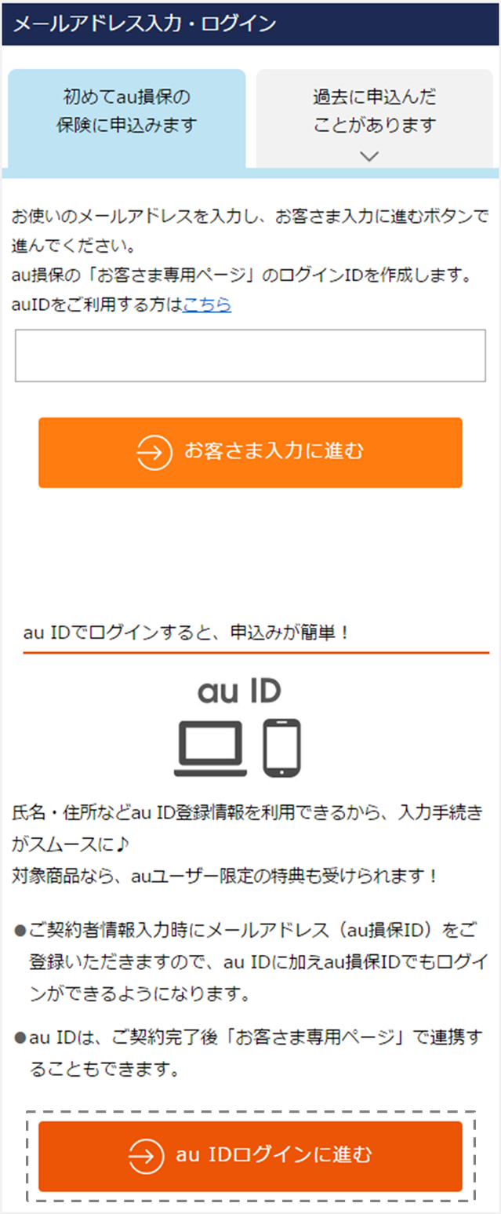Viewport: 501px width, 1214px height.
Task: Expand chevron under 過去に申込んだことがあります
Action: 370,156
